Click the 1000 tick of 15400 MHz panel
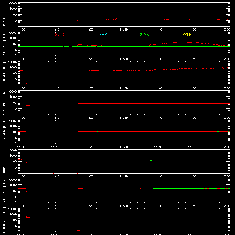 tap(13, 214)
